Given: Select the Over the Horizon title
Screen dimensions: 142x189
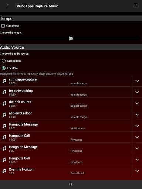Looking at the screenshot, I should click(x=21, y=169).
